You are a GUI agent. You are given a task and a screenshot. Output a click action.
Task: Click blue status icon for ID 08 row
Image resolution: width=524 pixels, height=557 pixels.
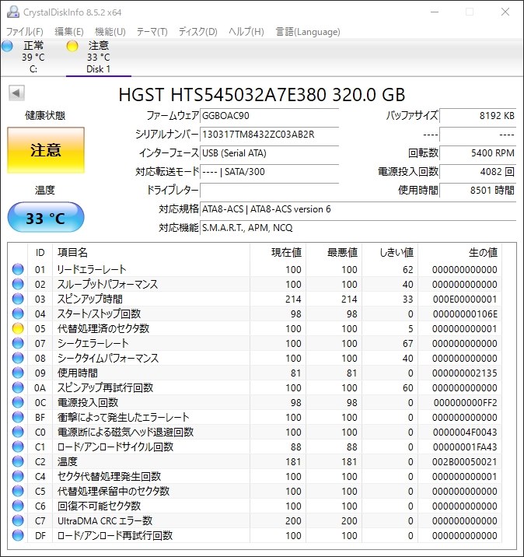18,358
